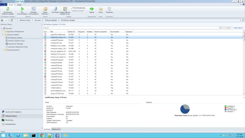The width and height of the screenshot is (245, 138).
Task: Refresh the view using address bar icon
Action: point(243,20)
